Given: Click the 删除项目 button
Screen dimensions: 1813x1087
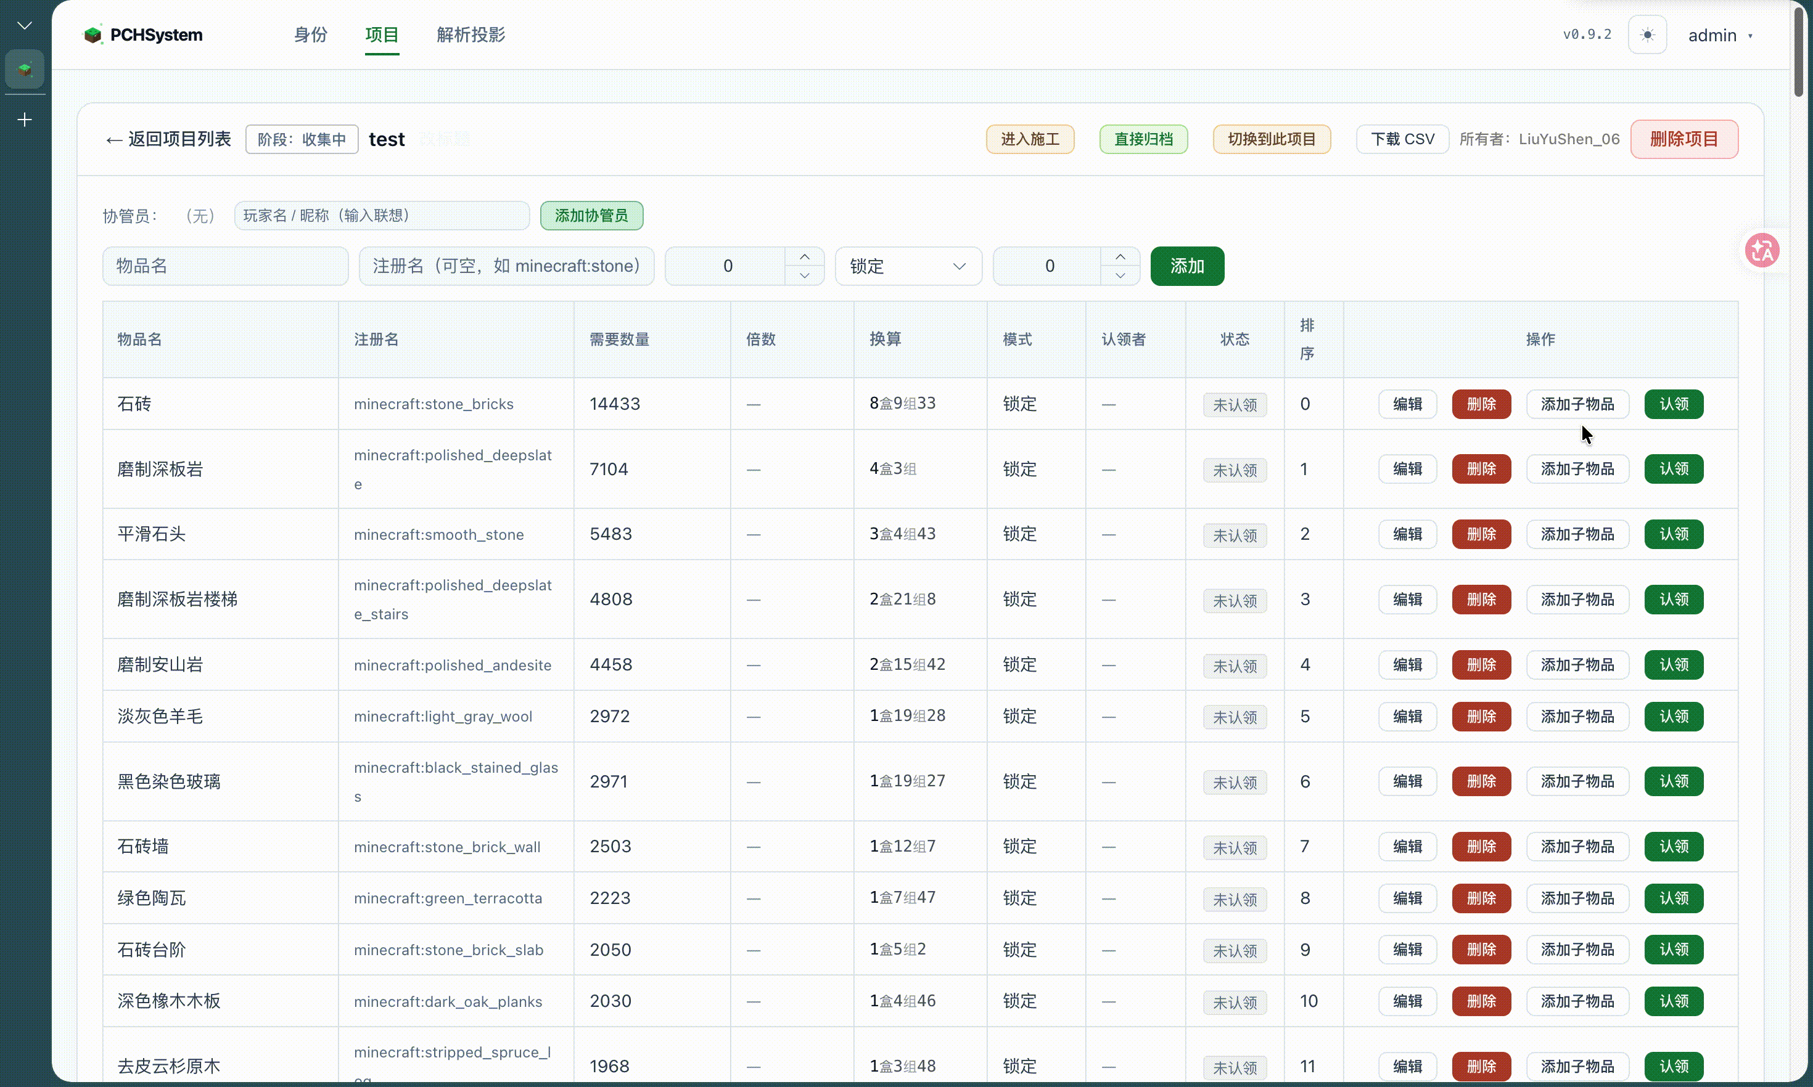Looking at the screenshot, I should [x=1684, y=139].
